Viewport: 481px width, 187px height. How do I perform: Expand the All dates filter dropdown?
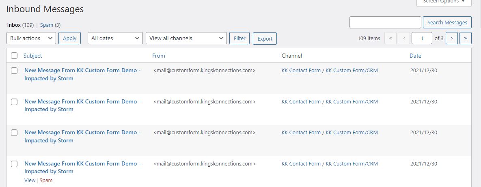[115, 38]
